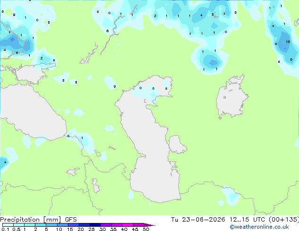This screenshot has height=231, width=299.
Task: Select the 30–35 mm legend swatch
Action: pyautogui.click(x=106, y=225)
